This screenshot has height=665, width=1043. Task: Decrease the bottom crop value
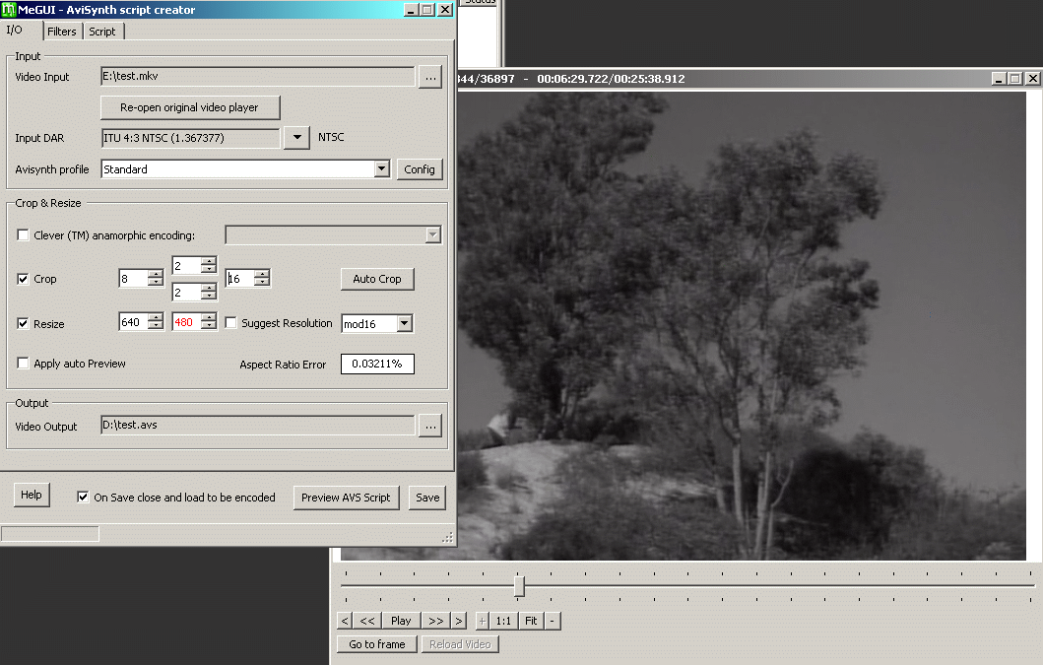pyautogui.click(x=209, y=296)
